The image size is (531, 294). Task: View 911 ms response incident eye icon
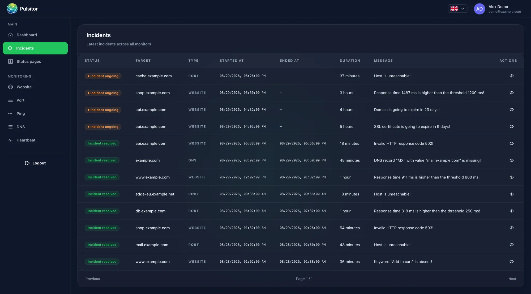(512, 177)
